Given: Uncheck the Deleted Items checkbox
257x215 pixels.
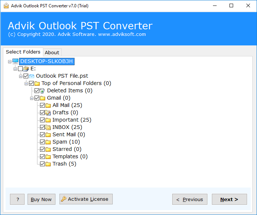Looking at the screenshot, I should (37, 91).
